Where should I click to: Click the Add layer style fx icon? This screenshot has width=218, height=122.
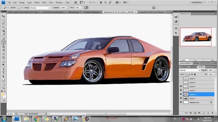pyautogui.click(x=191, y=113)
